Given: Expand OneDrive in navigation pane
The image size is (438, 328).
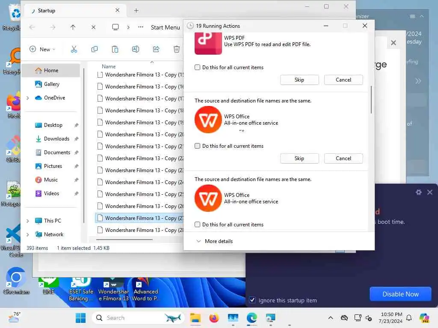Looking at the screenshot, I should pos(28,98).
